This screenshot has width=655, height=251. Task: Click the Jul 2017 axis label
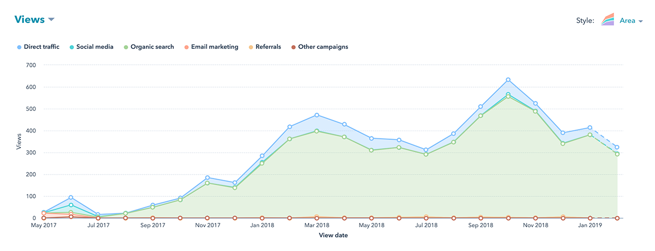click(x=98, y=226)
